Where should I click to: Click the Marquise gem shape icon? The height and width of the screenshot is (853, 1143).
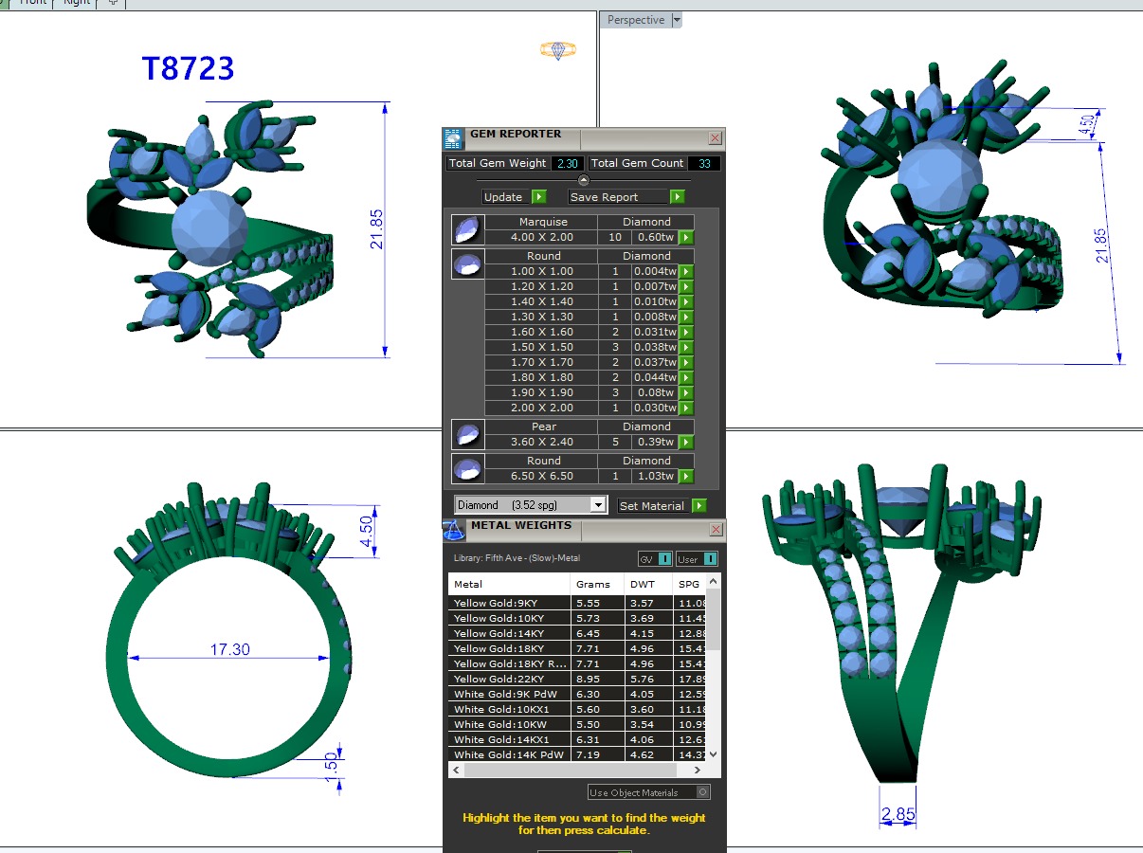(468, 229)
